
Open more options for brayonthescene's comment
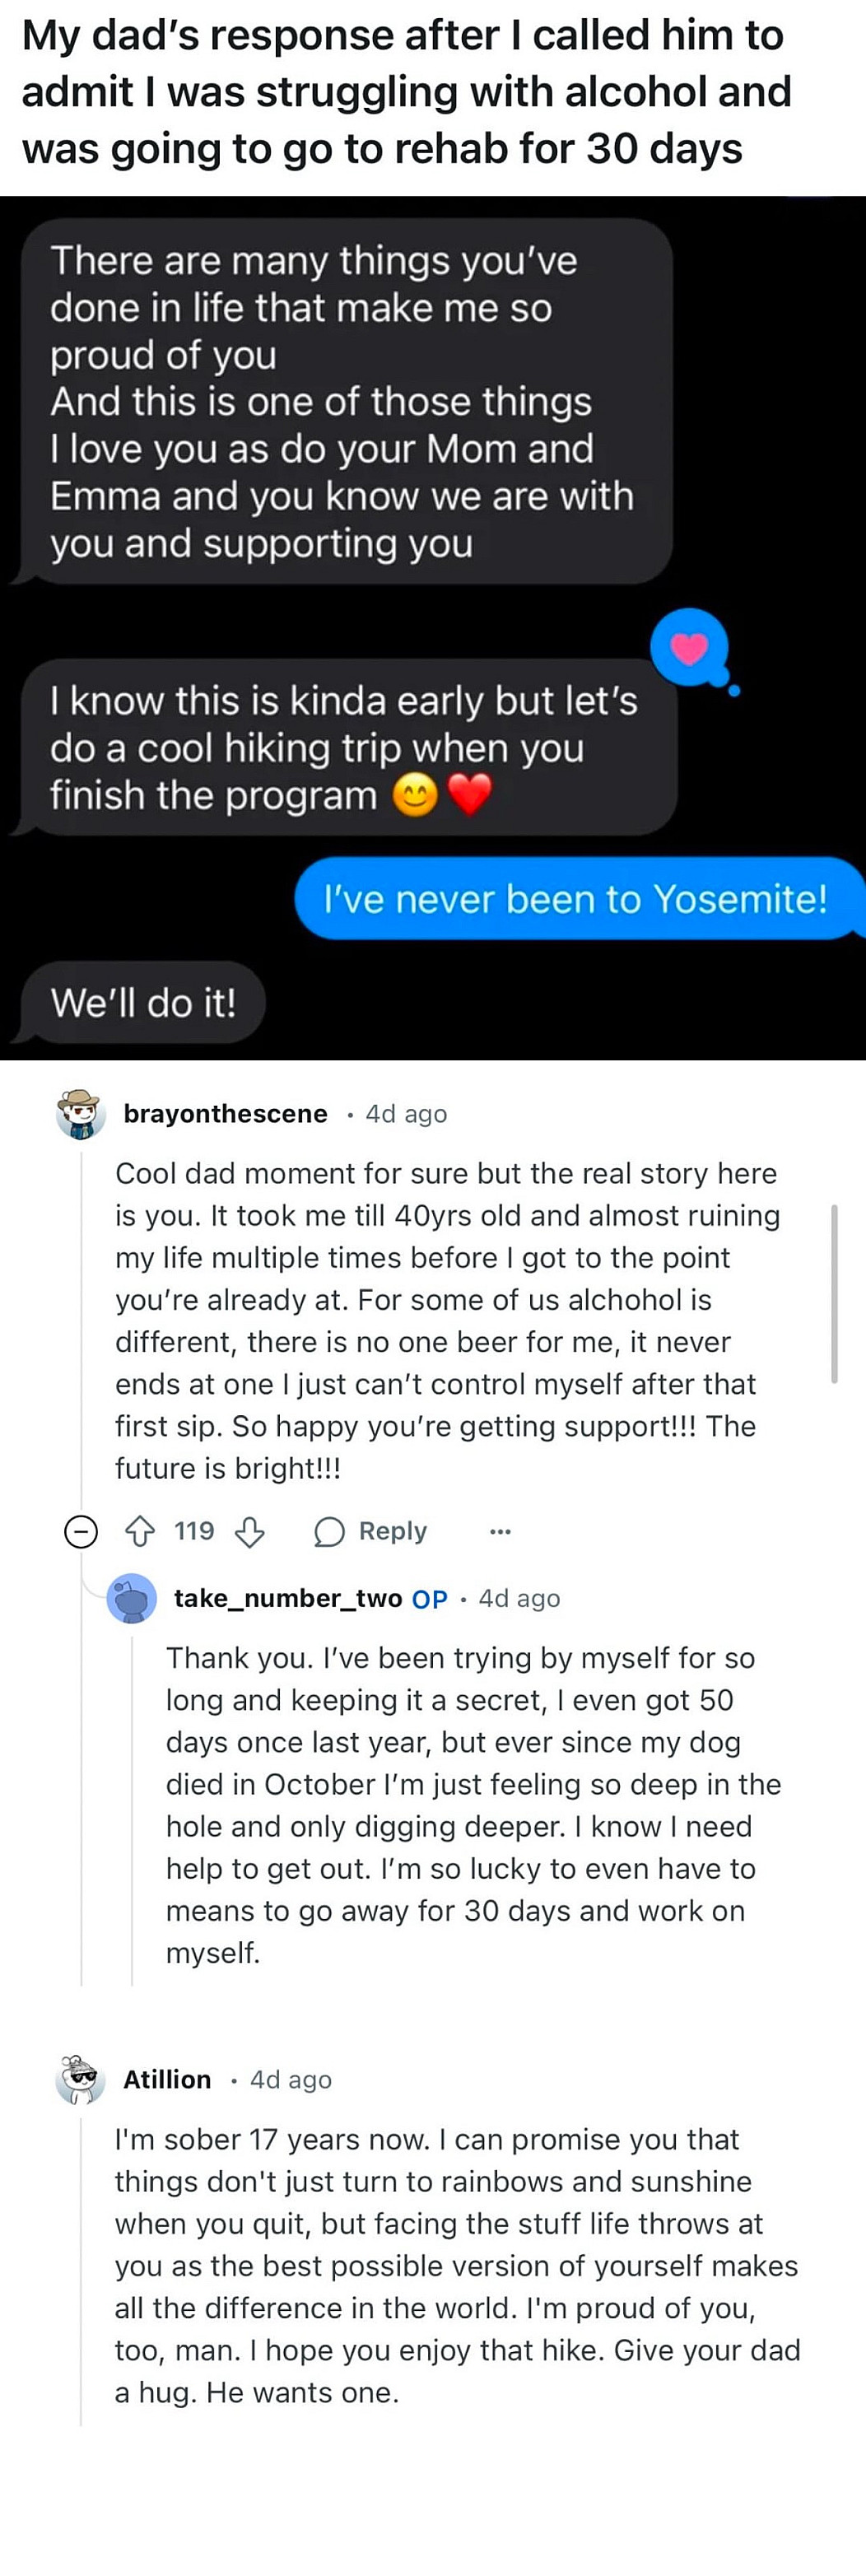pos(500,1531)
